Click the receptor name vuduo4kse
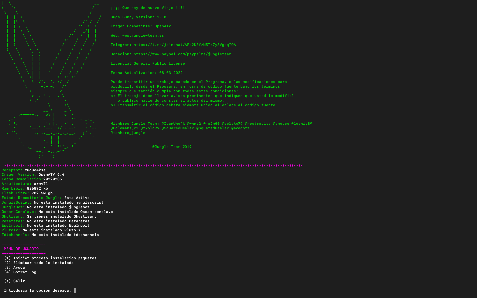Image resolution: width=477 pixels, height=298 pixels. point(35,170)
